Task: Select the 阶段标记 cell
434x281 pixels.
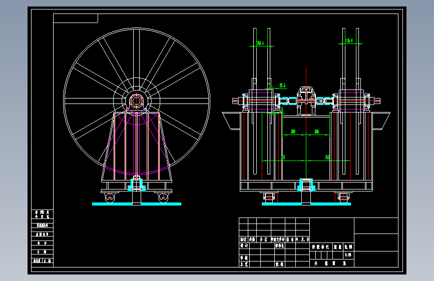Action: (x=321, y=246)
